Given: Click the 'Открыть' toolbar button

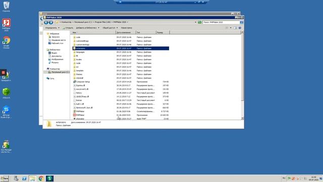Looking at the screenshot, I should (68, 28).
